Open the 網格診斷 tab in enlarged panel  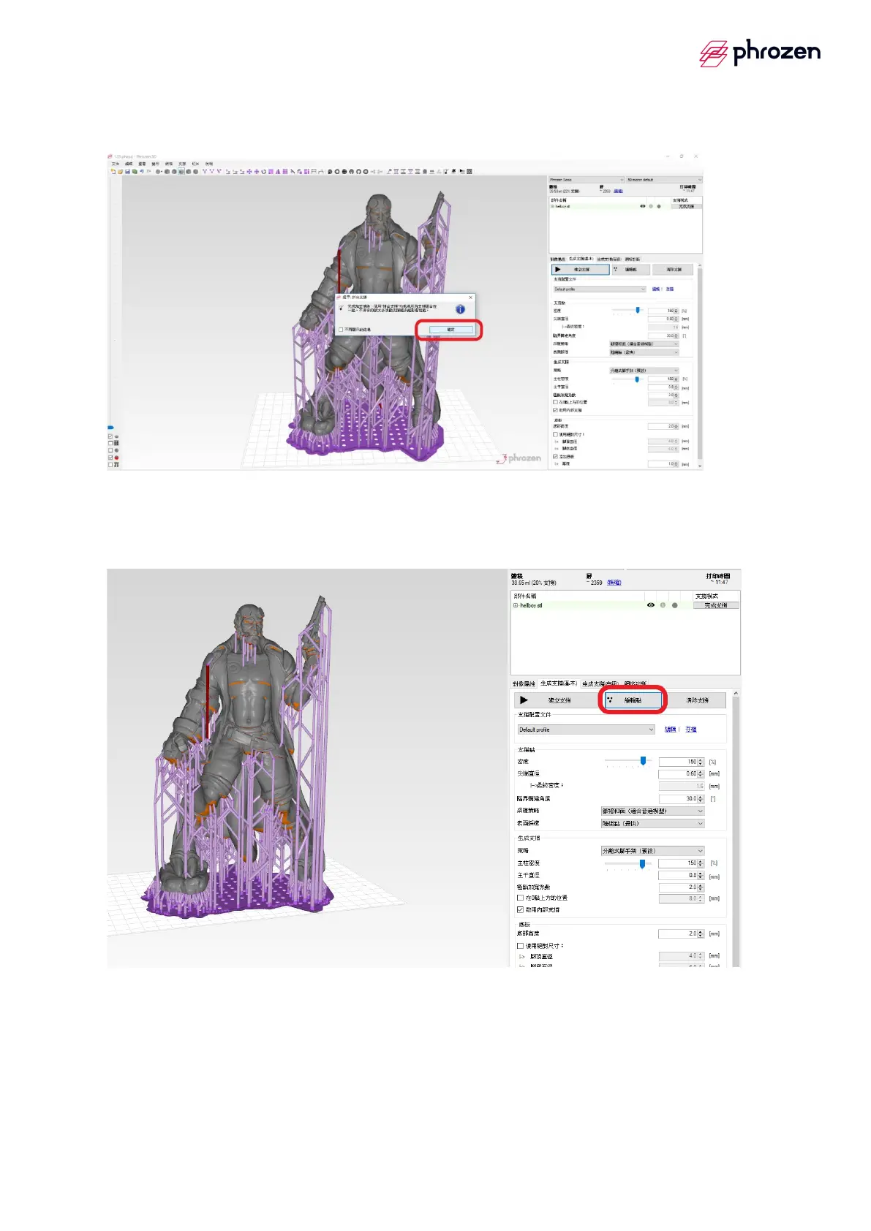[x=635, y=683]
